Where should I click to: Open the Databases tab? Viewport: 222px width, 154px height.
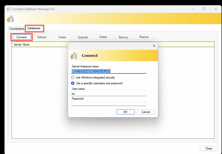pos(34,28)
